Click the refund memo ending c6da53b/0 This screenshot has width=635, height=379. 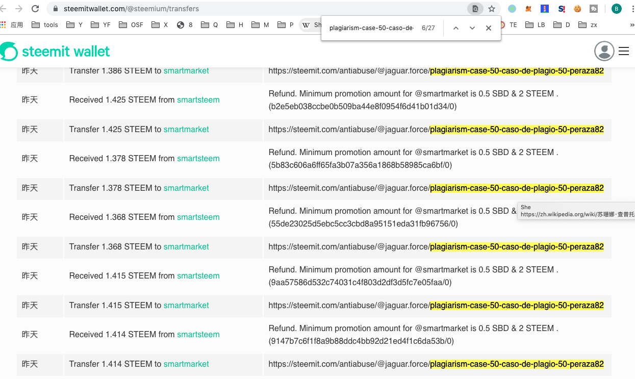pyautogui.click(x=413, y=335)
